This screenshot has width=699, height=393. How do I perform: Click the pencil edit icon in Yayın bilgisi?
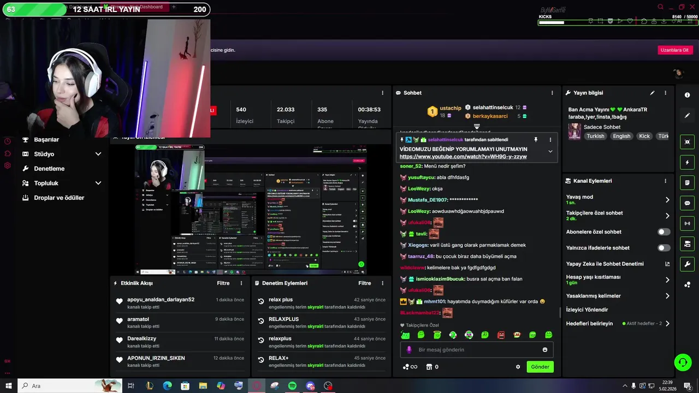[x=652, y=93]
